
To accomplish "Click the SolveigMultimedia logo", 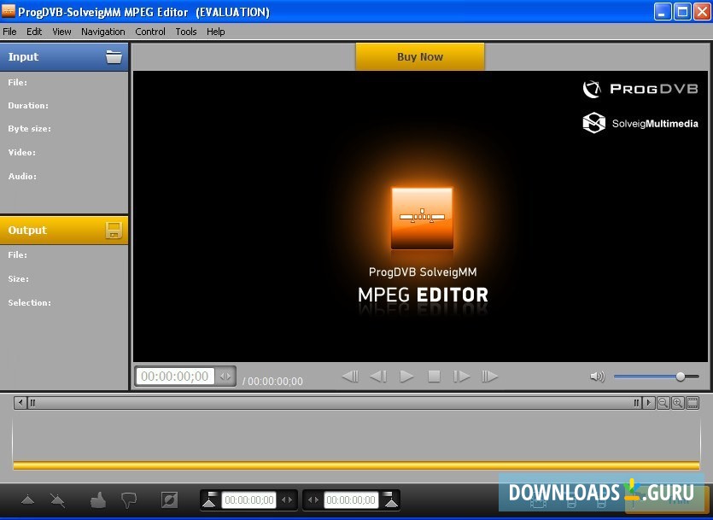I will tap(640, 123).
